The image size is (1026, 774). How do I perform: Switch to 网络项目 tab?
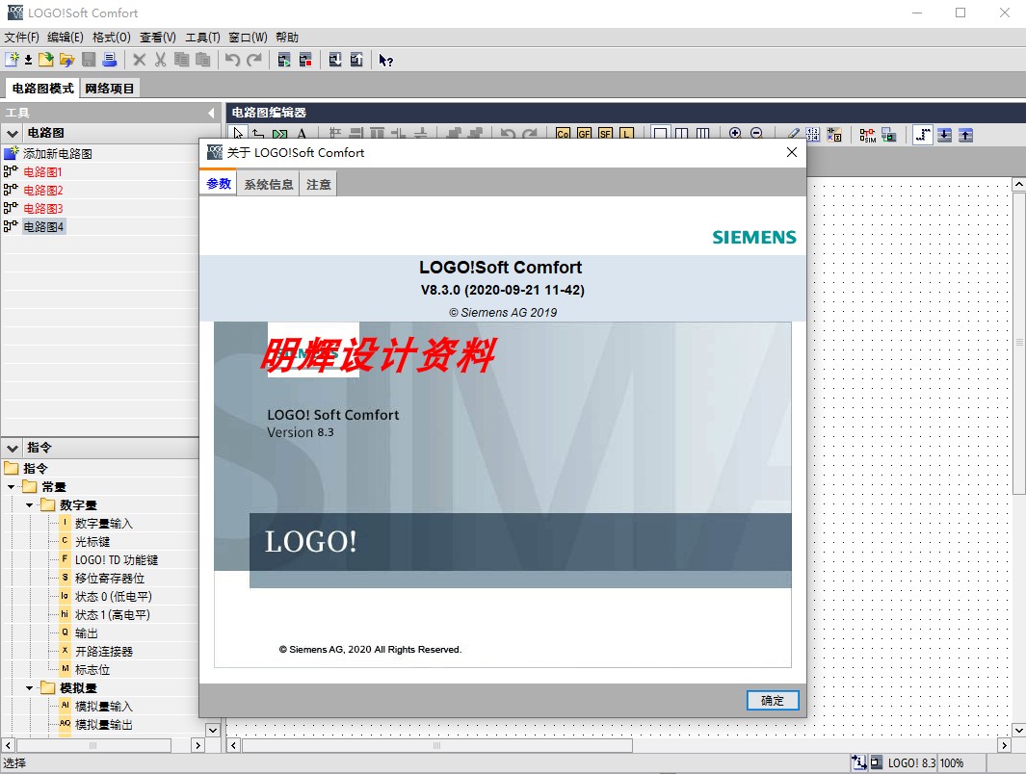pyautogui.click(x=109, y=89)
